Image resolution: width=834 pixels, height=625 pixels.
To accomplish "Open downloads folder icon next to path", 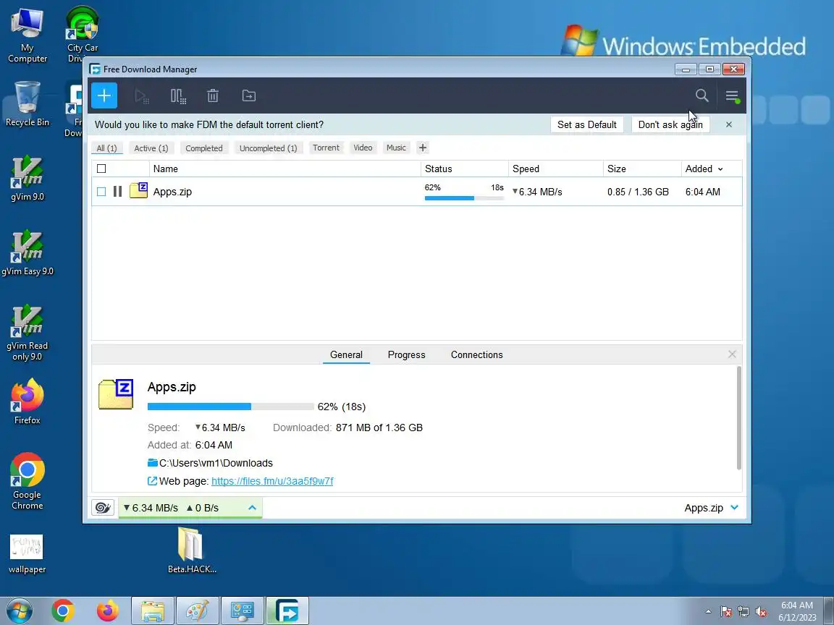I will click(153, 463).
